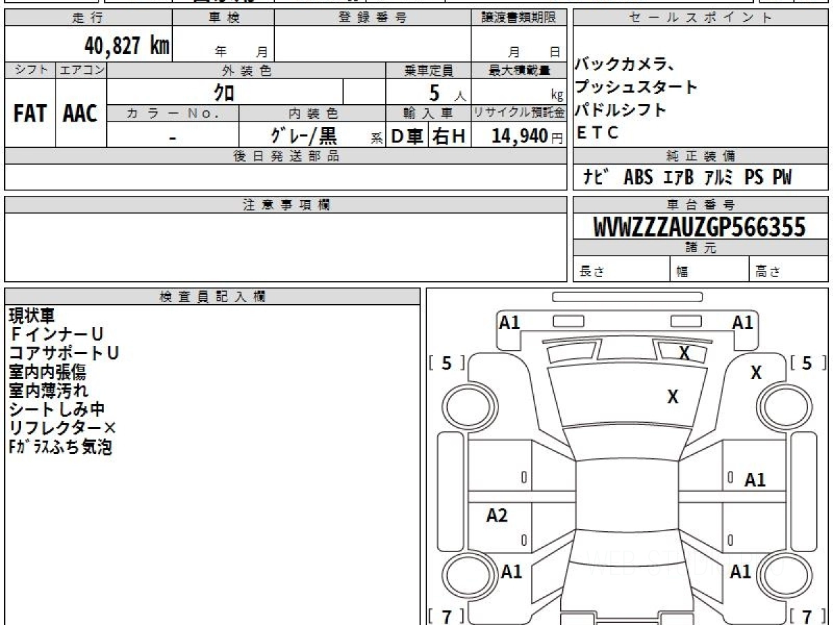The height and width of the screenshot is (625, 833).
Task: Click the 外装色 header
Action: coord(246,70)
